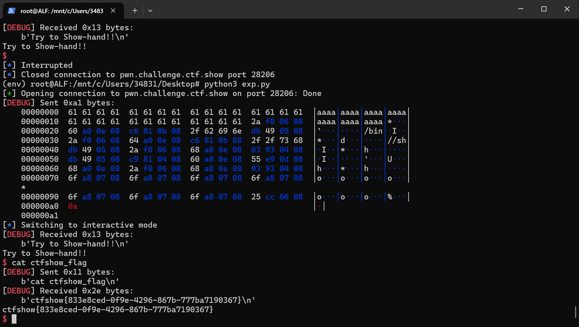Click the terminal cursor at the last prompt
Viewport: 579px width, 327px height.
[14, 319]
